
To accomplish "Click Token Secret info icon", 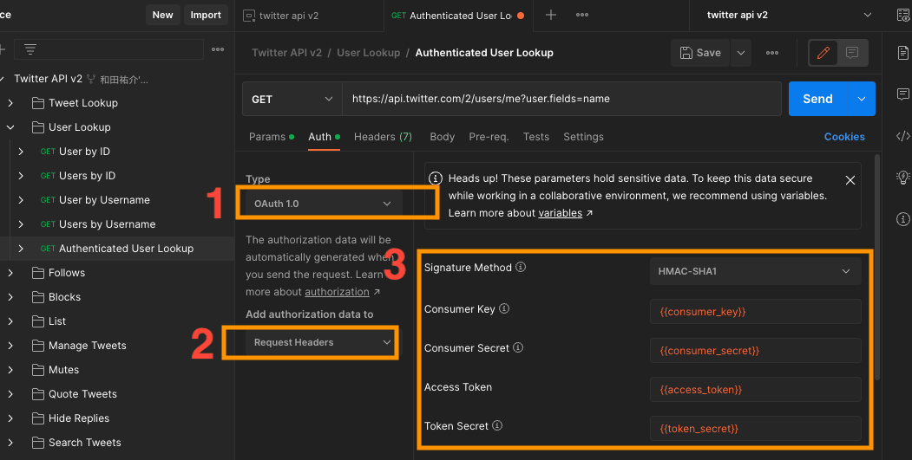I will [496, 425].
